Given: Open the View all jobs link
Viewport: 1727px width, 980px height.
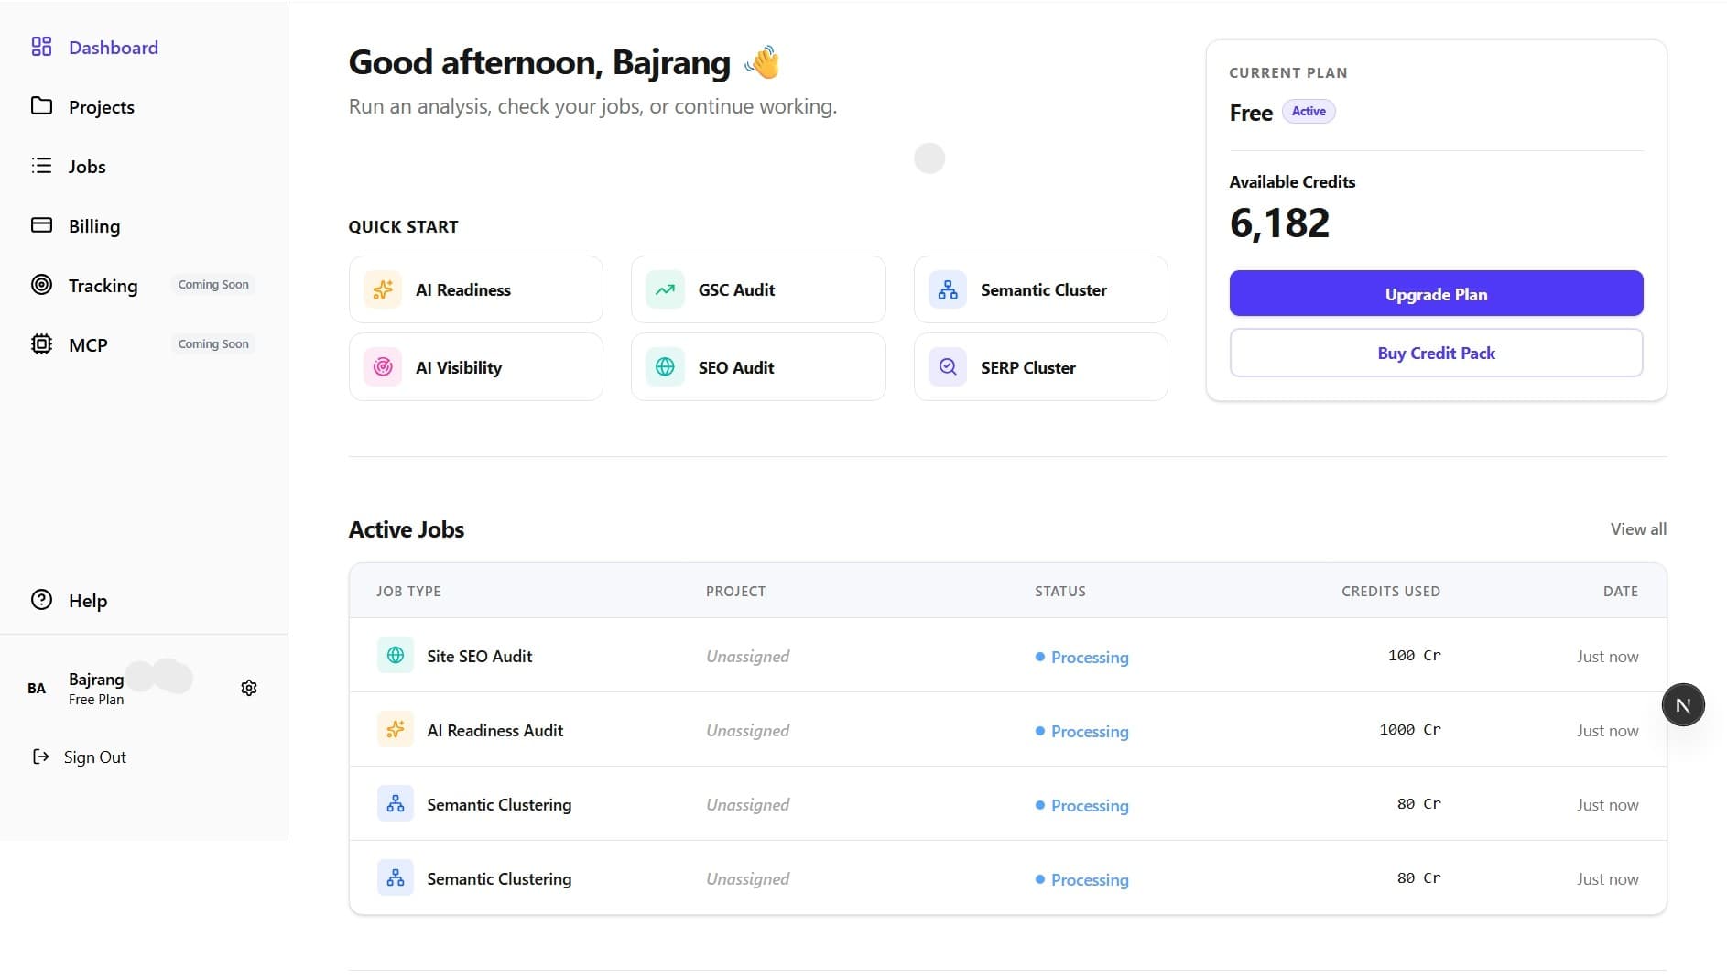Looking at the screenshot, I should 1638,528.
